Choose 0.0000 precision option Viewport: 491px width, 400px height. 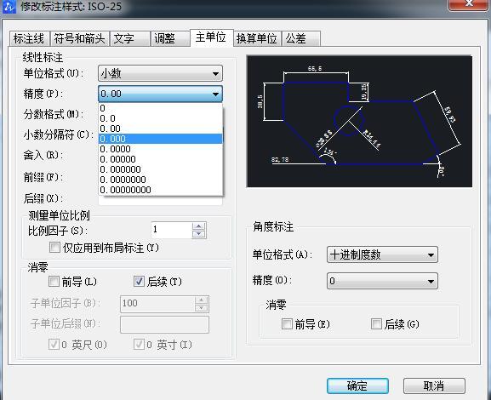160,149
